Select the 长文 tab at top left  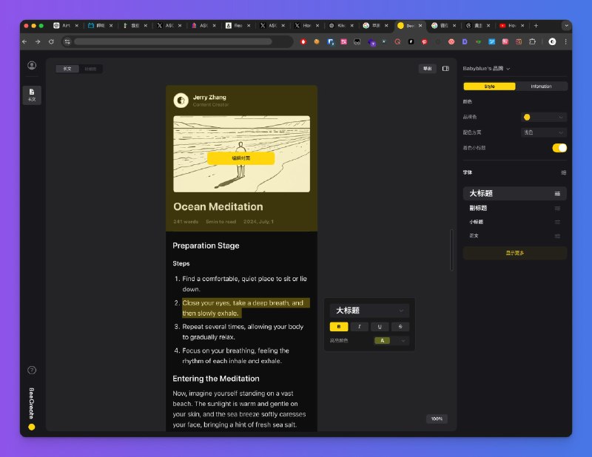(x=67, y=69)
